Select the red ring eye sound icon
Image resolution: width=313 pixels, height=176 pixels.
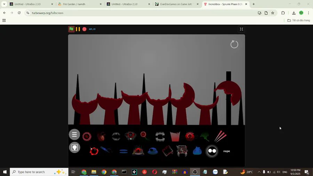87,136
